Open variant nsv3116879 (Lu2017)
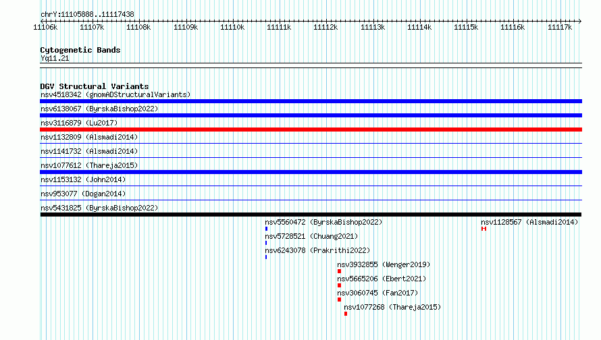This screenshot has width=601, height=340. [x=79, y=123]
